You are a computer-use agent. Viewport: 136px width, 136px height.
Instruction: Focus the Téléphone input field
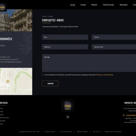click(65, 47)
